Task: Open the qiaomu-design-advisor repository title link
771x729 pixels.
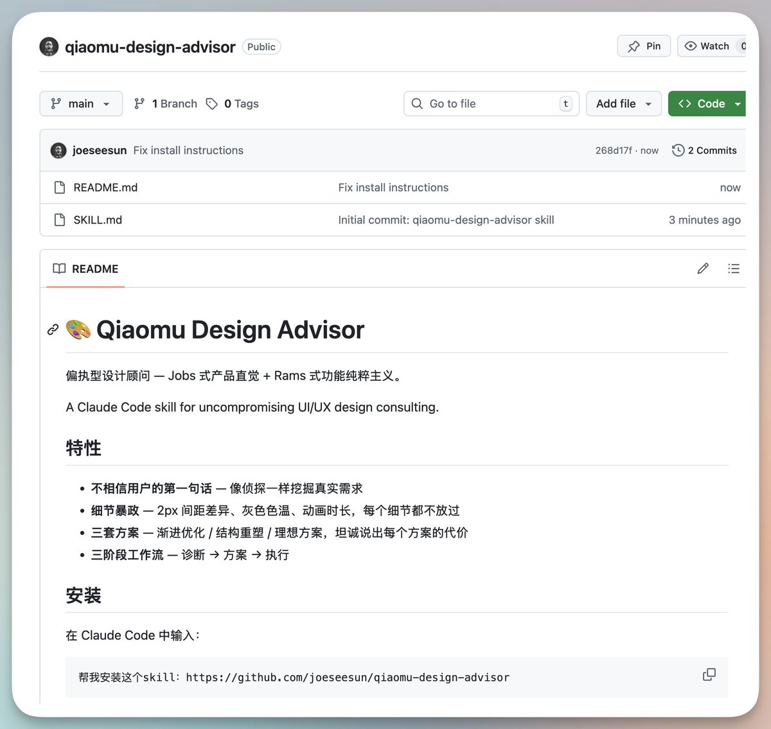Action: tap(150, 47)
